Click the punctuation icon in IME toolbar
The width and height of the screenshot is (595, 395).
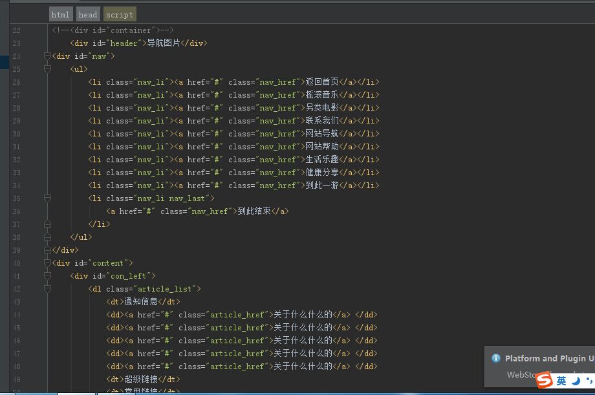(589, 381)
